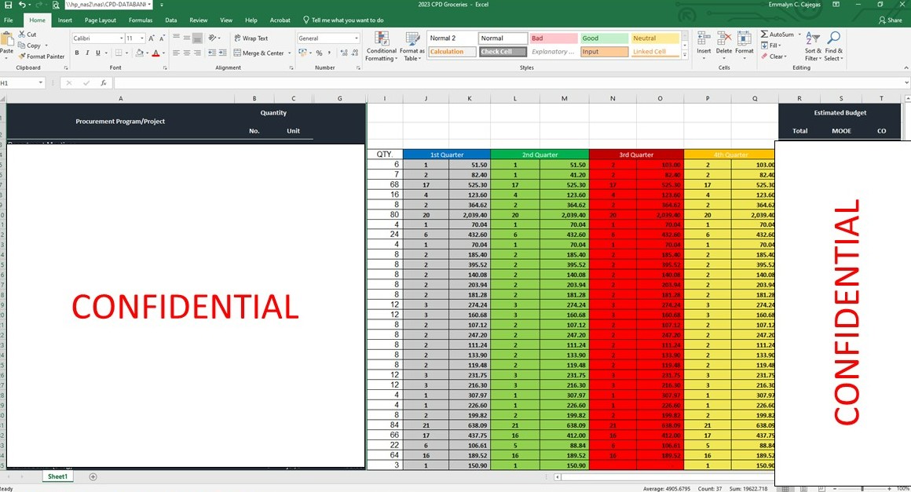Viewport: 911px width, 492px height.
Task: Select the Sheet1 tab
Action: (57, 476)
